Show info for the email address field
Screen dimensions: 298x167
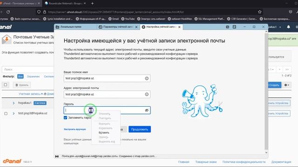[x=147, y=94]
